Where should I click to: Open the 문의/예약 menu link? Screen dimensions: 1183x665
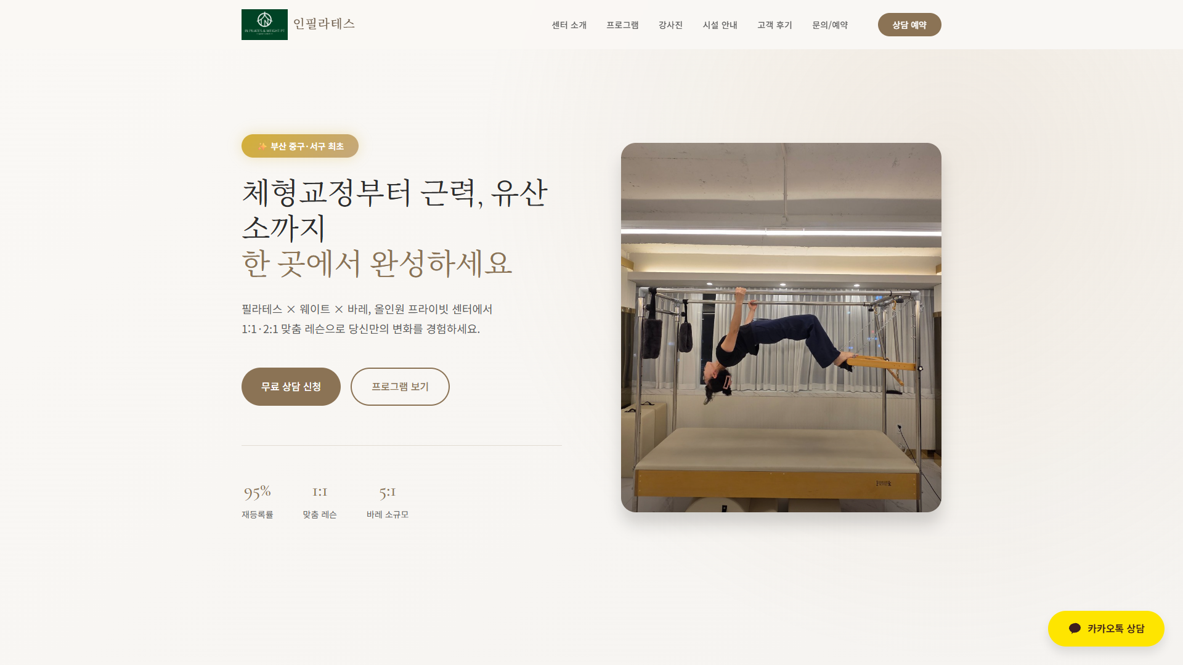829,25
